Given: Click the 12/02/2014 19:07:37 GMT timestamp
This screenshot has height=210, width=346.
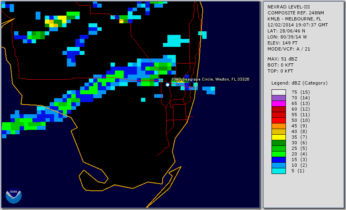Looking at the screenshot, I should pyautogui.click(x=298, y=25).
